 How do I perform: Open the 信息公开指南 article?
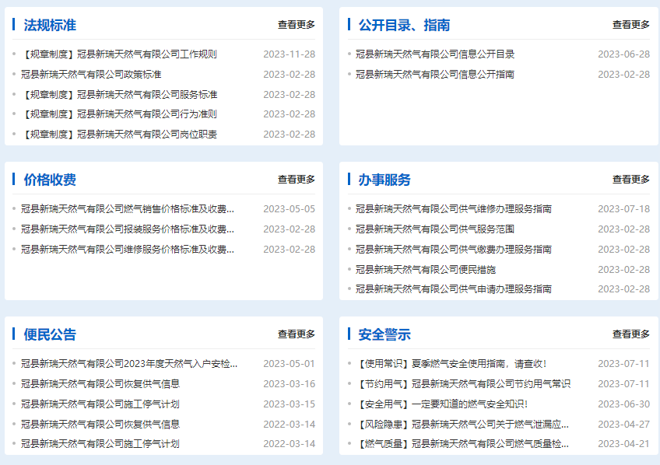[435, 75]
